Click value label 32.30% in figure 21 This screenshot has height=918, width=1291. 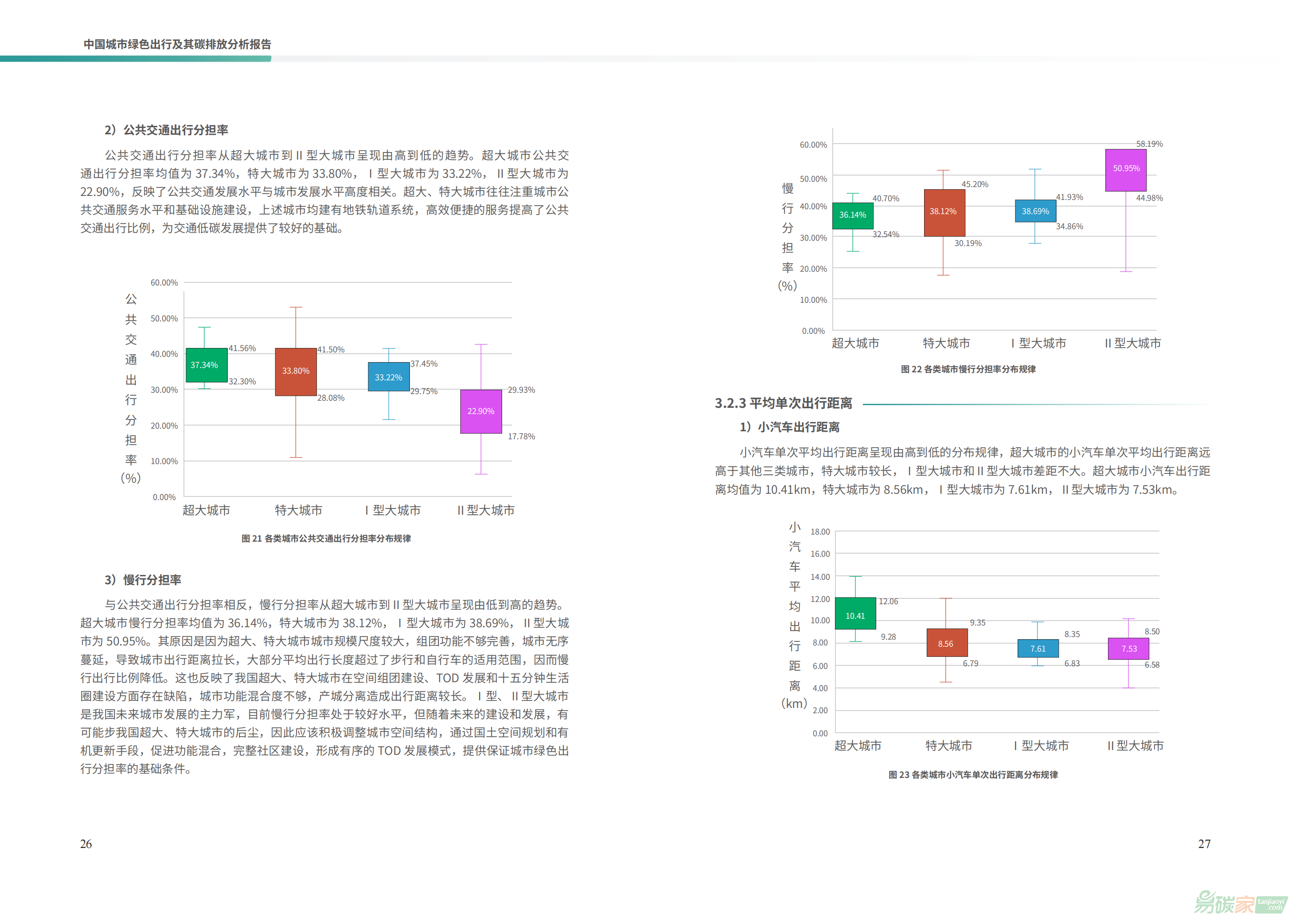click(242, 382)
